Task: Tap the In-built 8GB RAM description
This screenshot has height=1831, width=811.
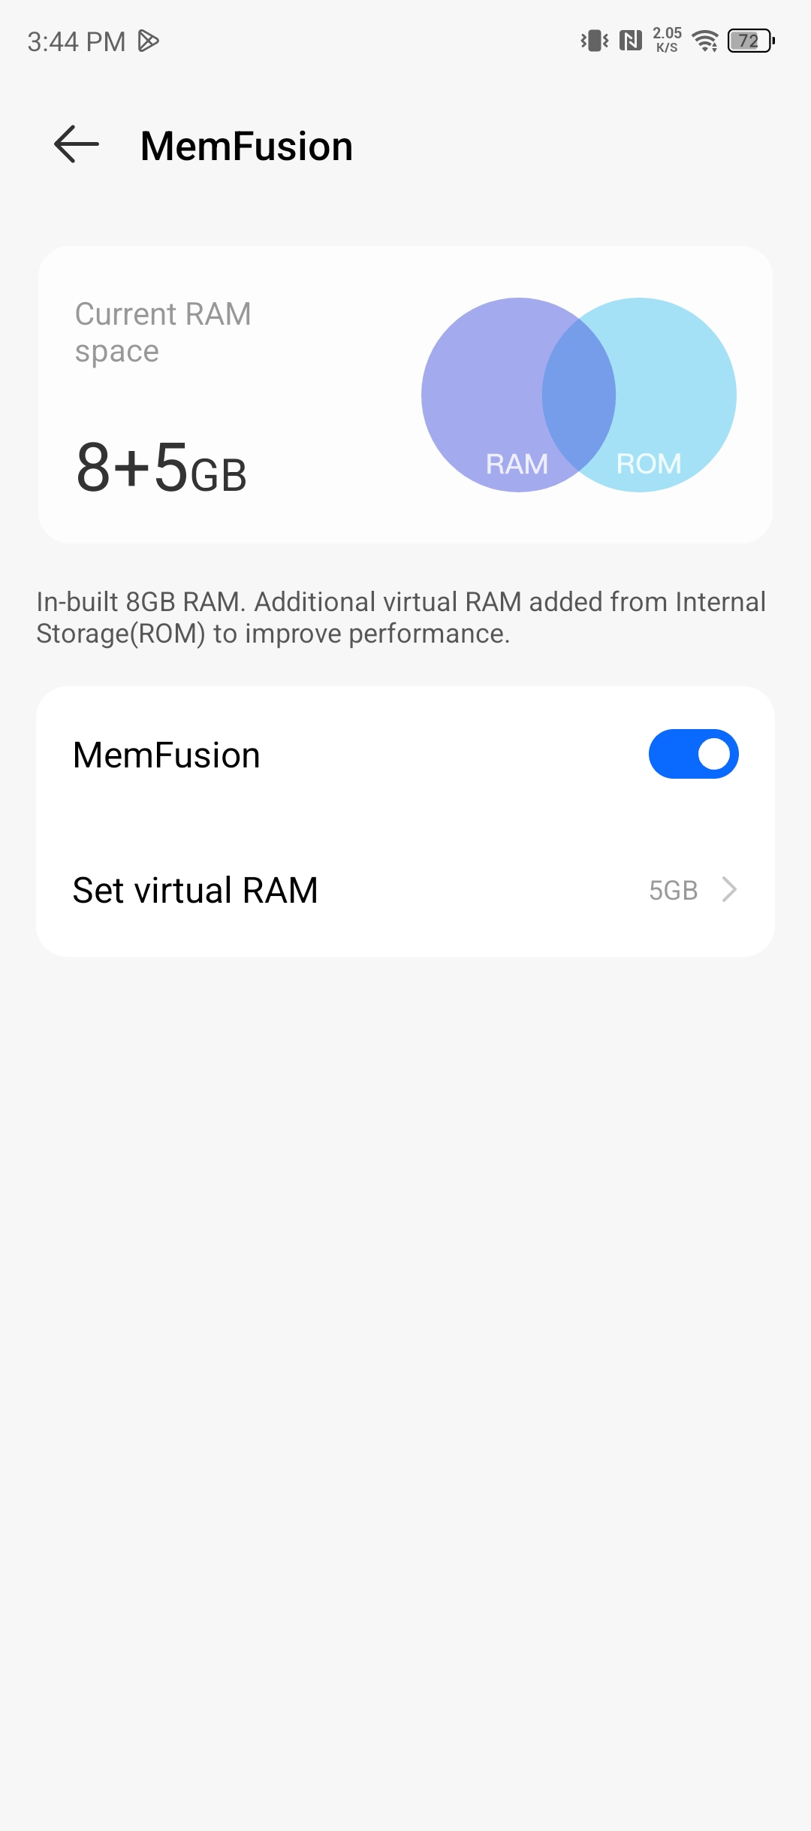Action: [x=401, y=618]
